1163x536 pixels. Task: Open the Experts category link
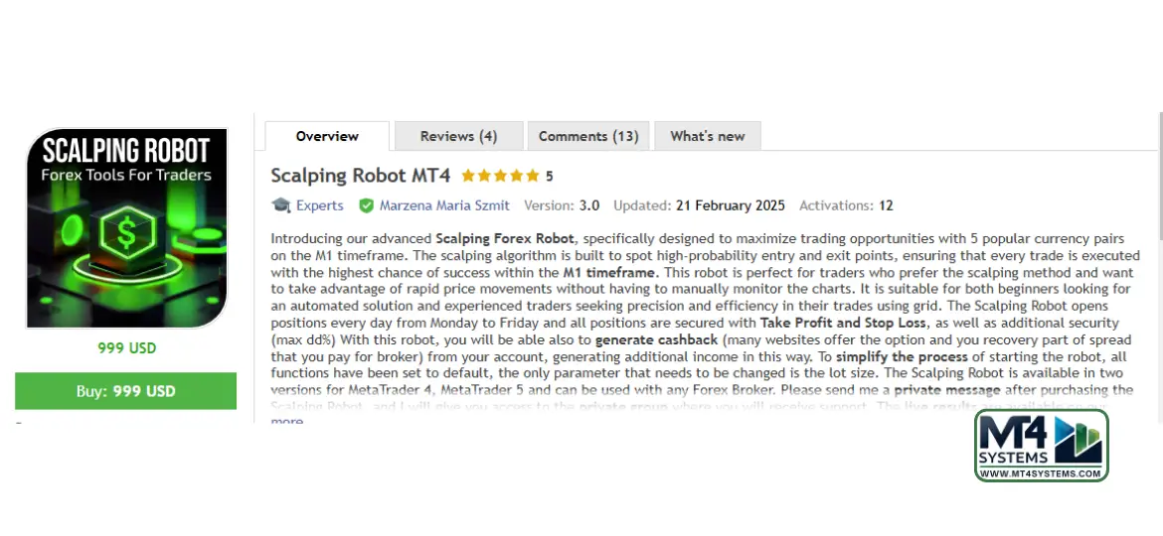[319, 205]
